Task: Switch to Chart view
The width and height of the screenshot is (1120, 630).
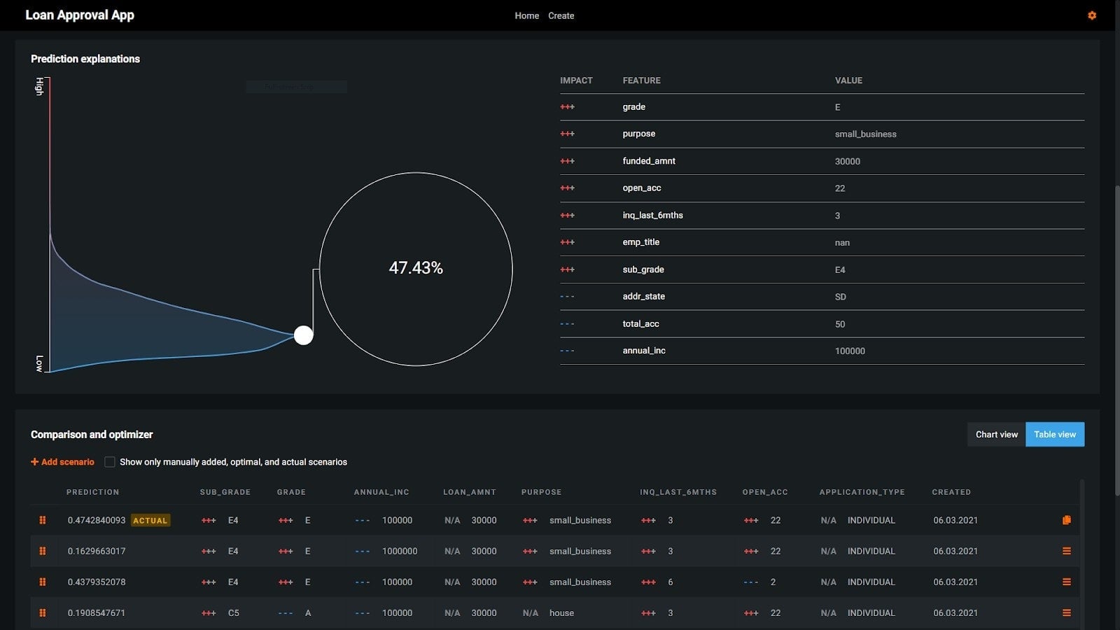Action: 997,434
